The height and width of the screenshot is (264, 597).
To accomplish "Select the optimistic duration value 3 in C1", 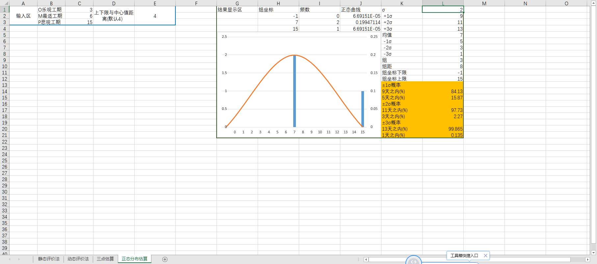I will point(79,10).
